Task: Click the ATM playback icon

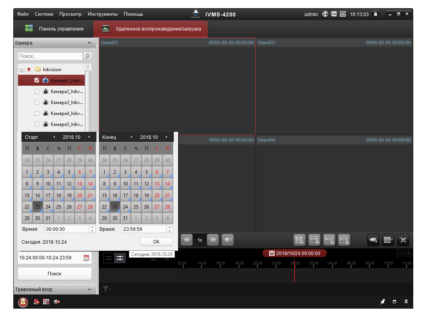Action: (314, 240)
